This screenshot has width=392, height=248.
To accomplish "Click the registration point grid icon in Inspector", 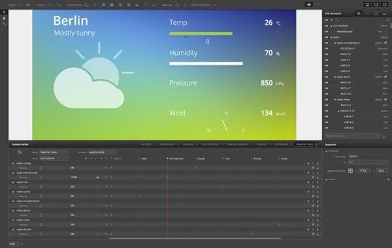I will 350,170.
